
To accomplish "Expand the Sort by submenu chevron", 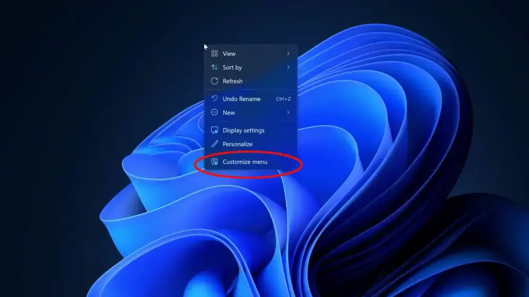I will click(x=288, y=68).
